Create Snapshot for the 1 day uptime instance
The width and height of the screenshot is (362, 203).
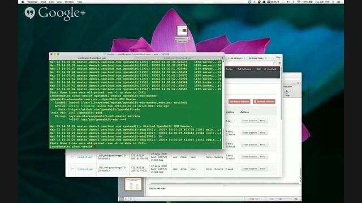249,121
